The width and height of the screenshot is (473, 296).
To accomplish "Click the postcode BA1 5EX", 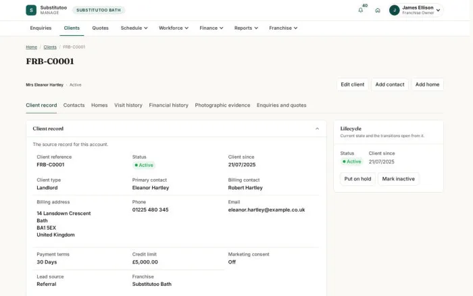I will 46,228.
